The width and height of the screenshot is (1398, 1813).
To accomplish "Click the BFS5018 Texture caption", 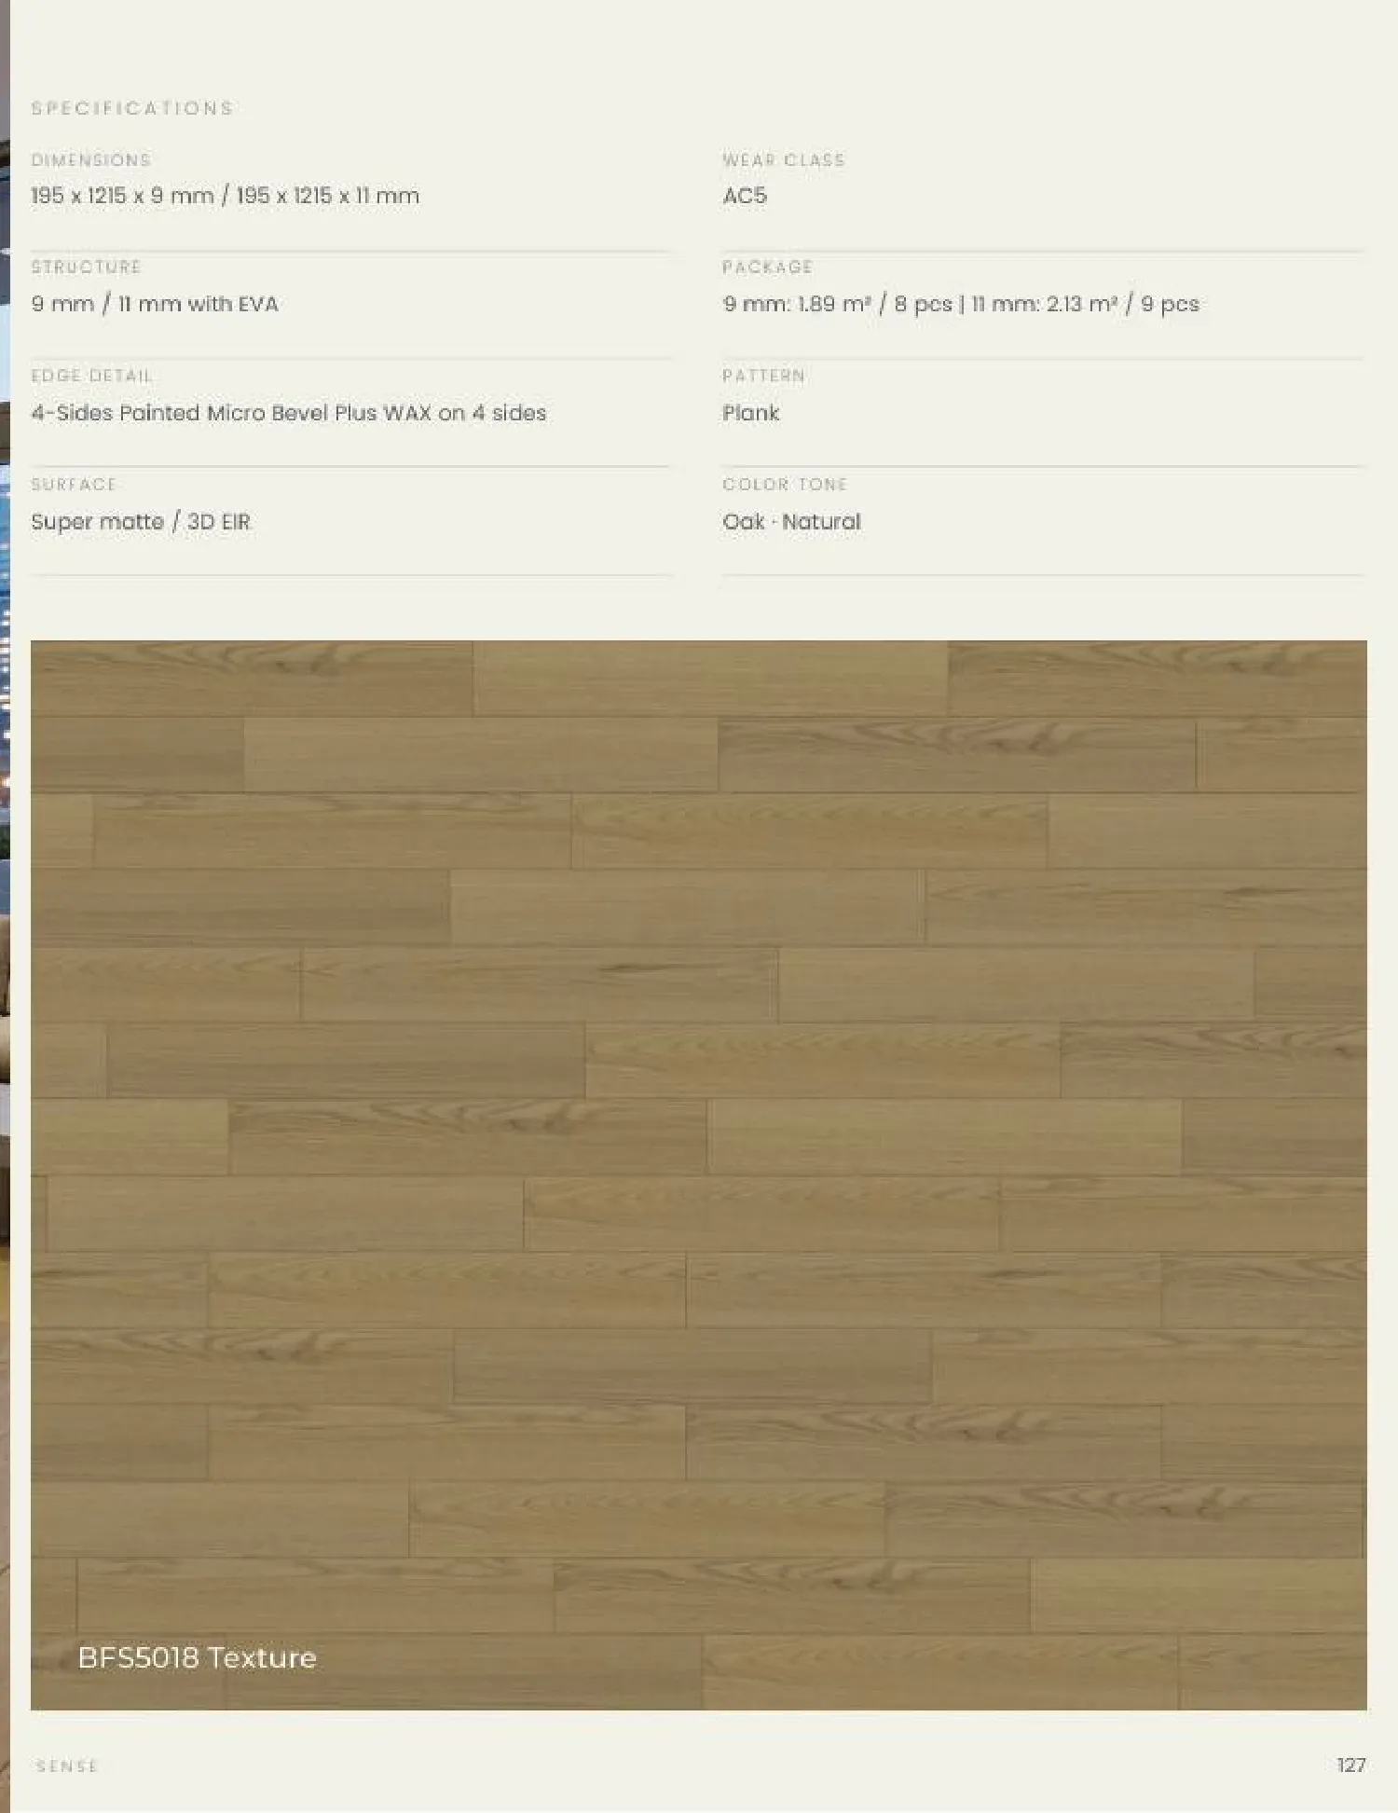I will pyautogui.click(x=198, y=1658).
